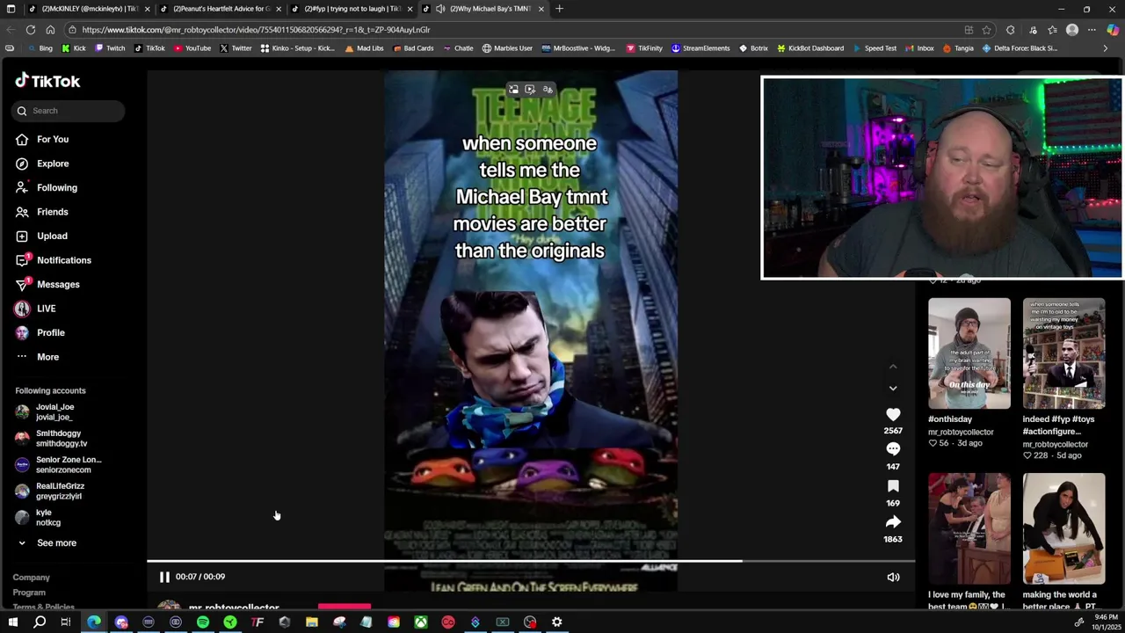Open Settings gear in taskbar
1125x633 pixels.
click(557, 622)
